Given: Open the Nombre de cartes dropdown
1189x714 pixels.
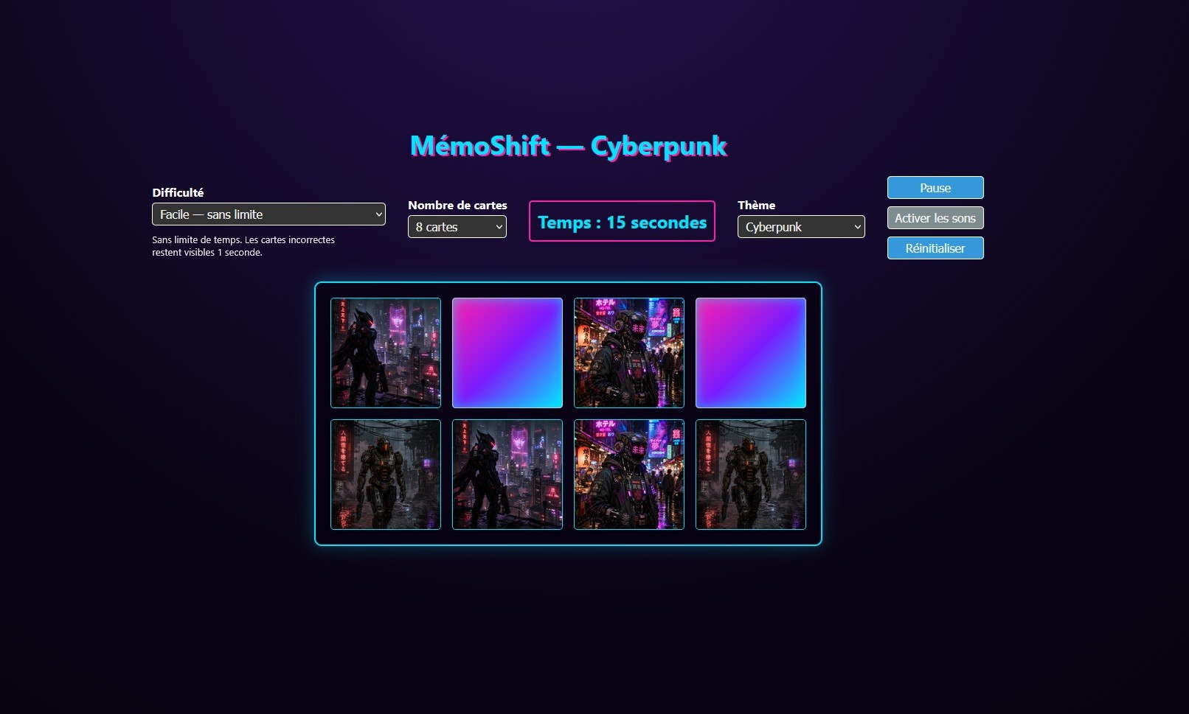Looking at the screenshot, I should click(457, 227).
